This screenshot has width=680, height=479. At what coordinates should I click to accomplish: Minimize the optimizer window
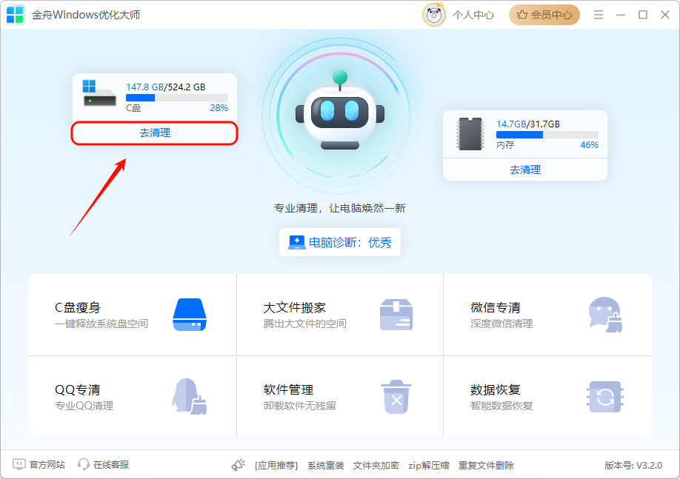tap(621, 15)
